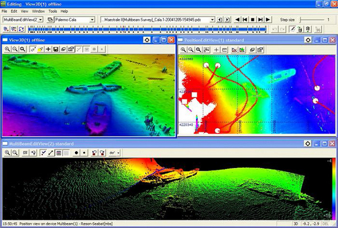Open the MultiBeamEditView view selector dropdown

[x=23, y=20]
